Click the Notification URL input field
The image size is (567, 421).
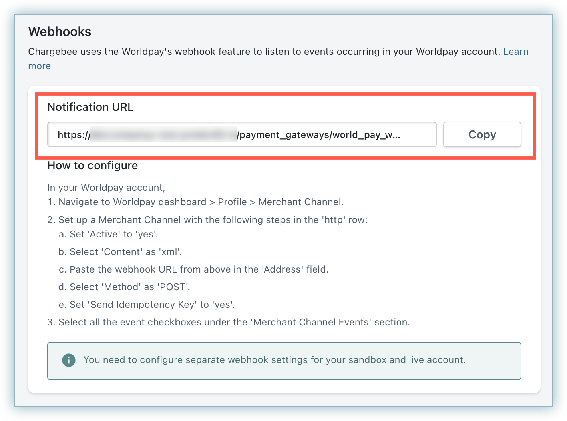pyautogui.click(x=241, y=135)
